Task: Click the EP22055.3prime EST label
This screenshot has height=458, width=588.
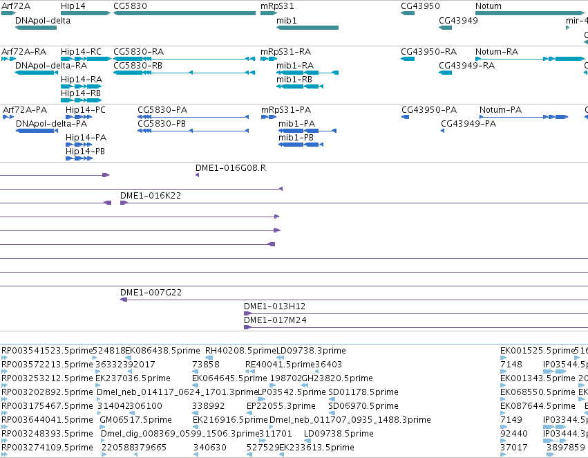Action: click(x=281, y=407)
